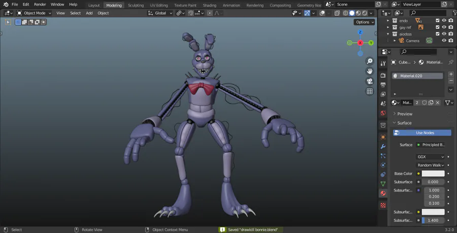Toggle snapping magnet icon
Screen dimensions: 457x233
coord(190,13)
